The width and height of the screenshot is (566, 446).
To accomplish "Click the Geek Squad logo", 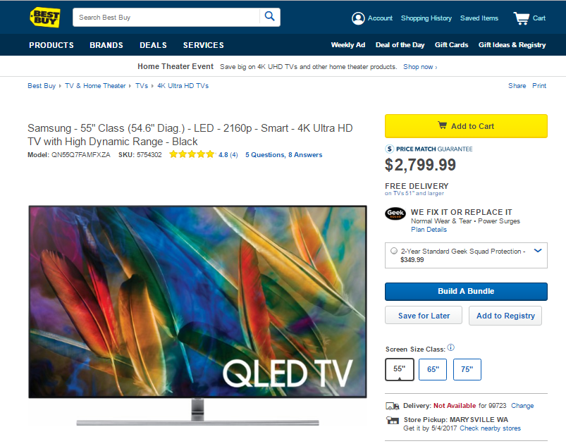I will [x=395, y=213].
